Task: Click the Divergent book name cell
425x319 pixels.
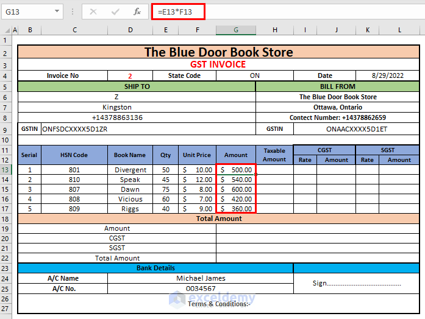Action: pos(130,170)
